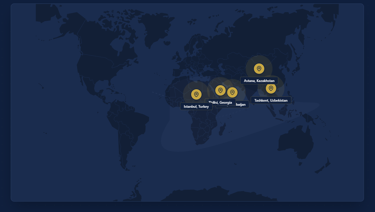The image size is (375, 212).
Task: Click the Astana, Kazakhstan label
Action: 259,81
